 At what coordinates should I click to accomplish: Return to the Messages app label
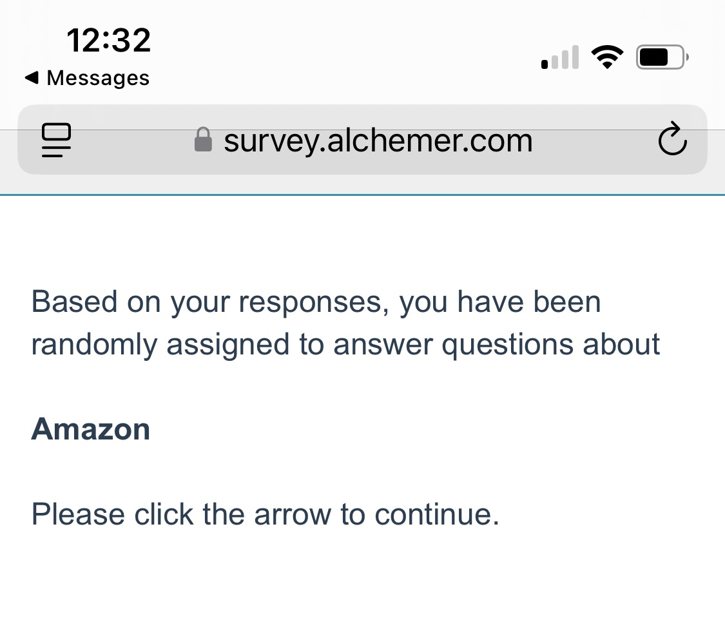pyautogui.click(x=98, y=78)
